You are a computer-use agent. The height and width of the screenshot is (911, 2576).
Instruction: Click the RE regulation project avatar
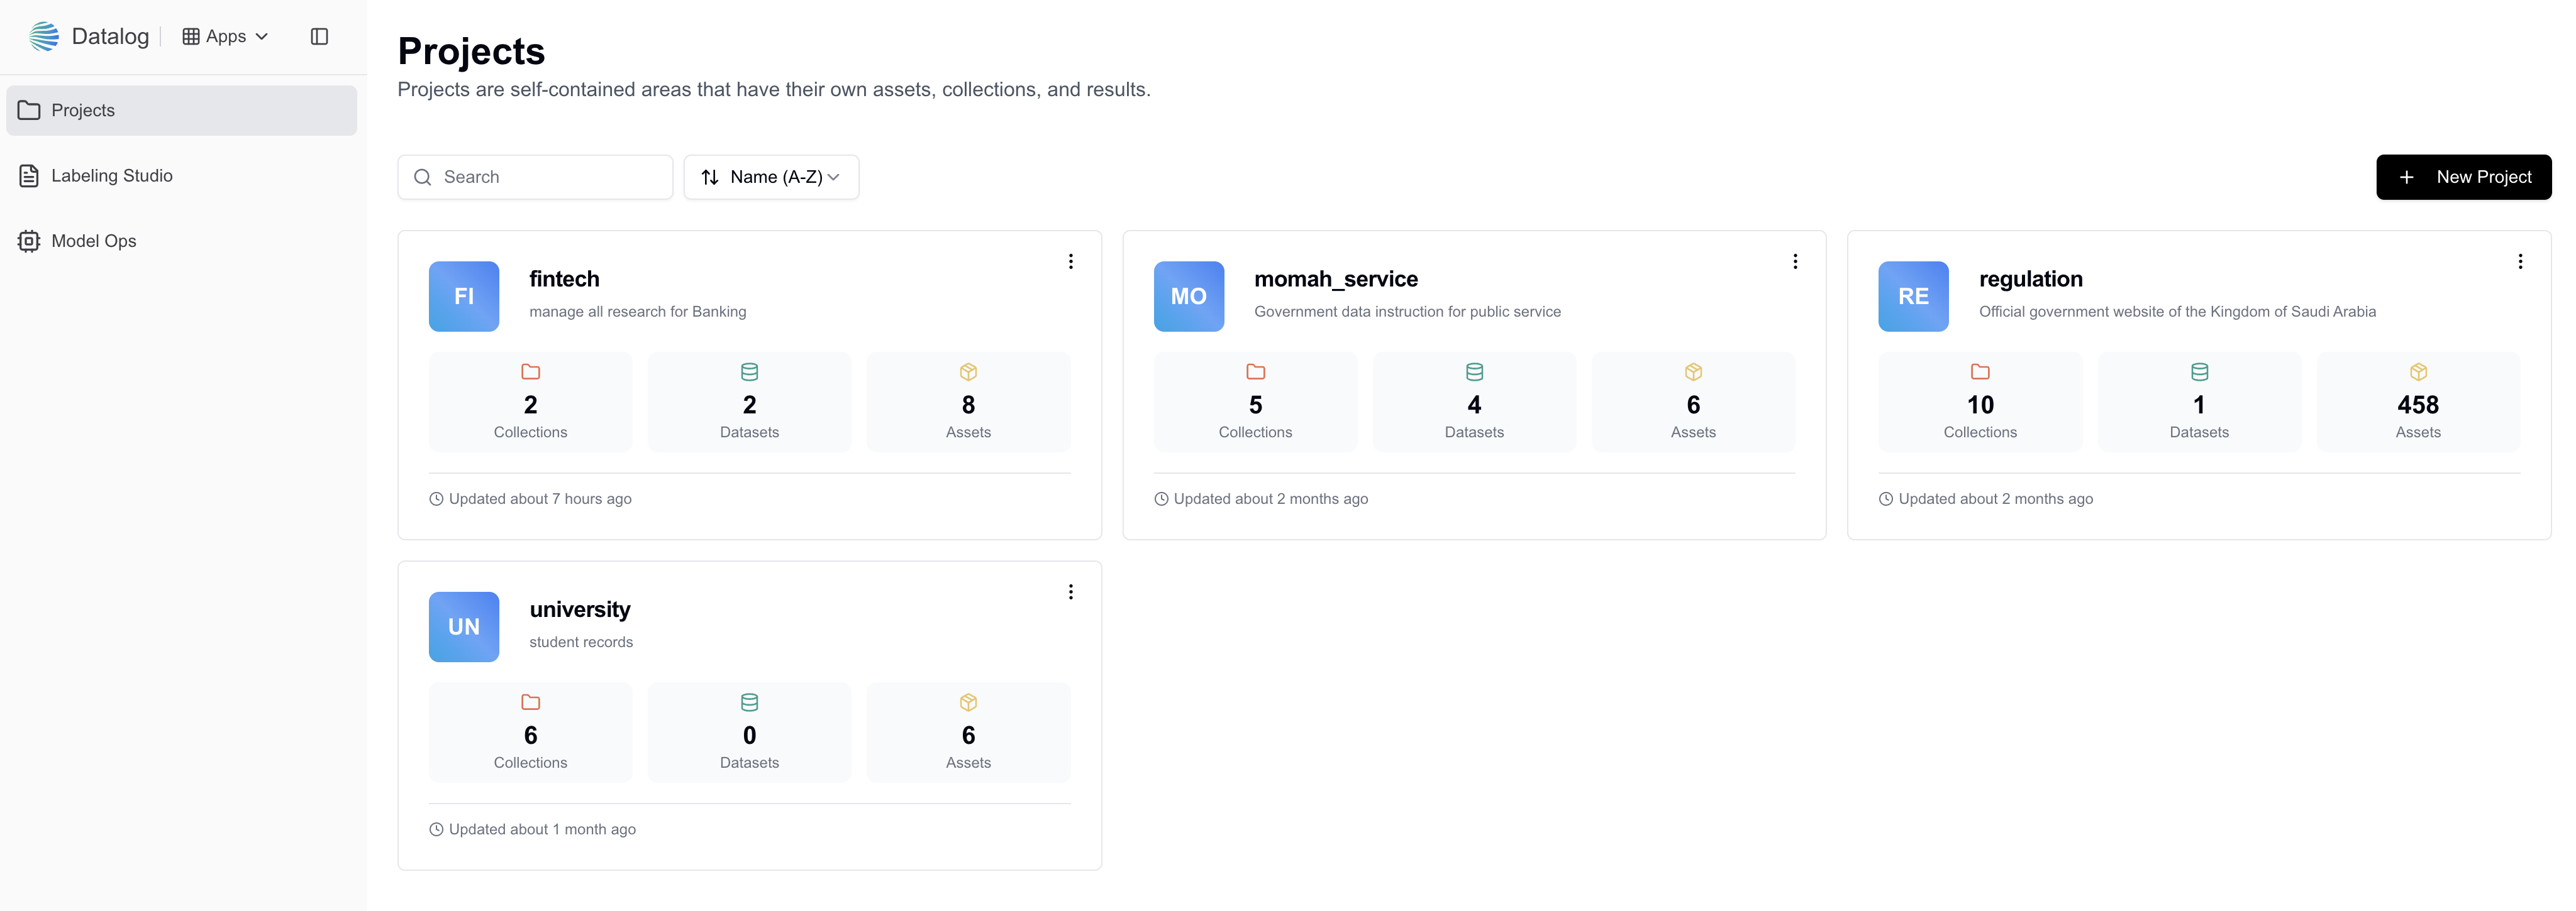1912,296
